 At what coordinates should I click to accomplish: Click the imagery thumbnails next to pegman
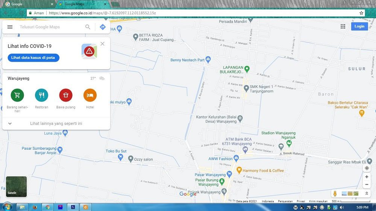[x=350, y=193]
